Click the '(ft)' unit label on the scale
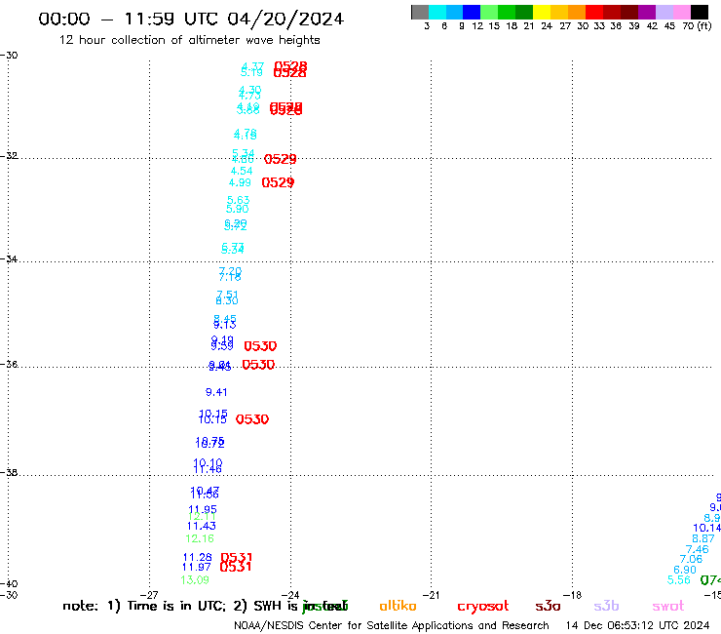Screen dimensions: 721x634 click(704, 25)
